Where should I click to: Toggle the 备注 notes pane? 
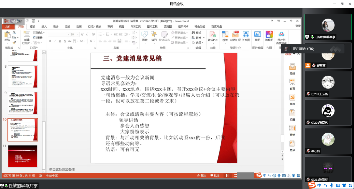point(201,176)
